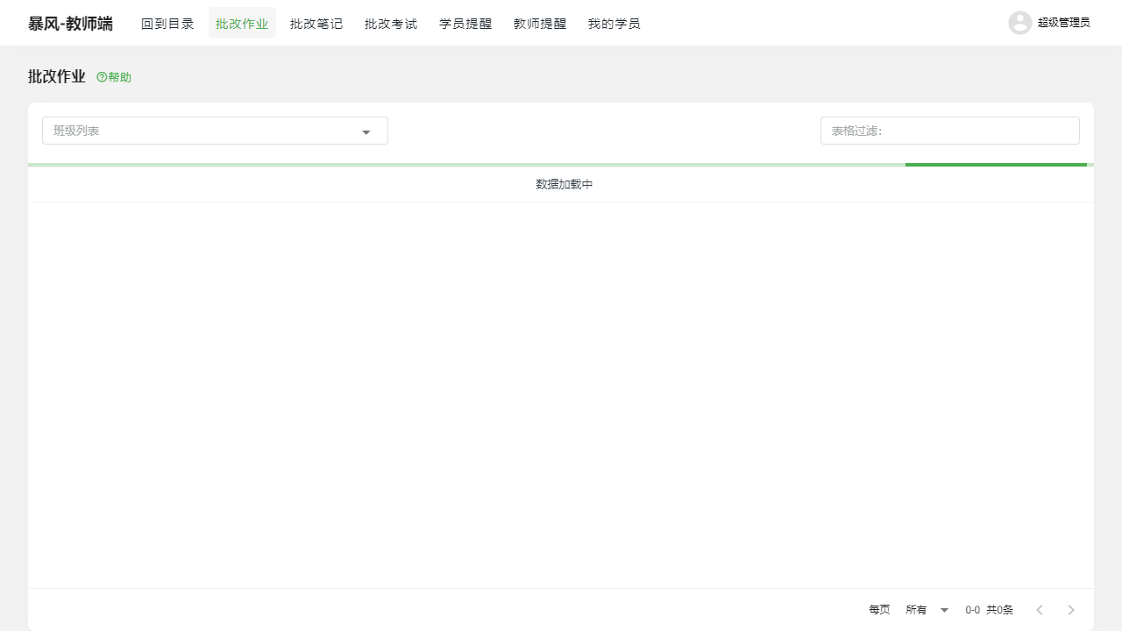Click the caret next to 所有 per-page selector

944,609
